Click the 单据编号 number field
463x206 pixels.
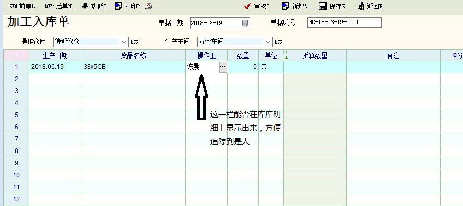click(345, 22)
